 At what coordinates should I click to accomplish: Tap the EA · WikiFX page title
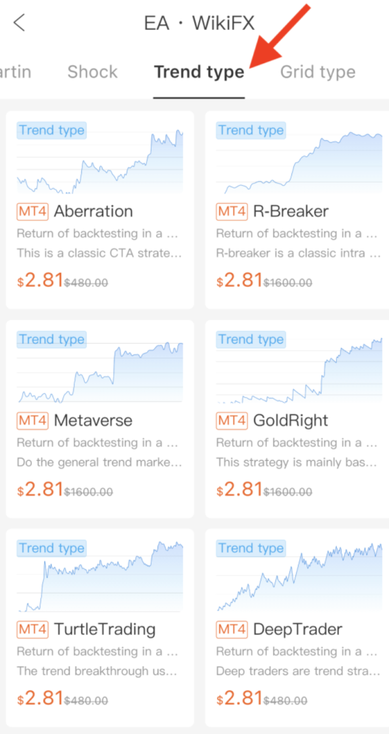(199, 23)
